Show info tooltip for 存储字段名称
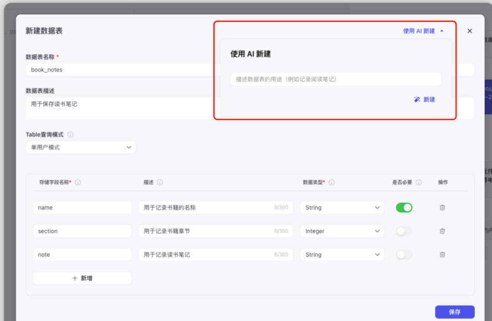 (78, 182)
